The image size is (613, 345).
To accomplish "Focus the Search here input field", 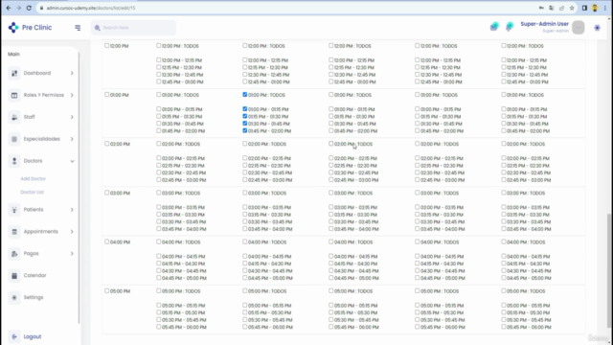I will pos(134,28).
